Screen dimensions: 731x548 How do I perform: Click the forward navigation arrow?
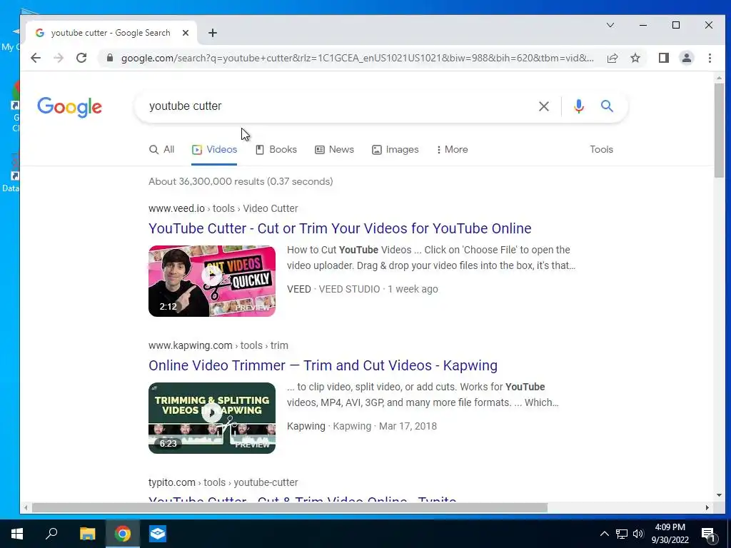[x=59, y=58]
